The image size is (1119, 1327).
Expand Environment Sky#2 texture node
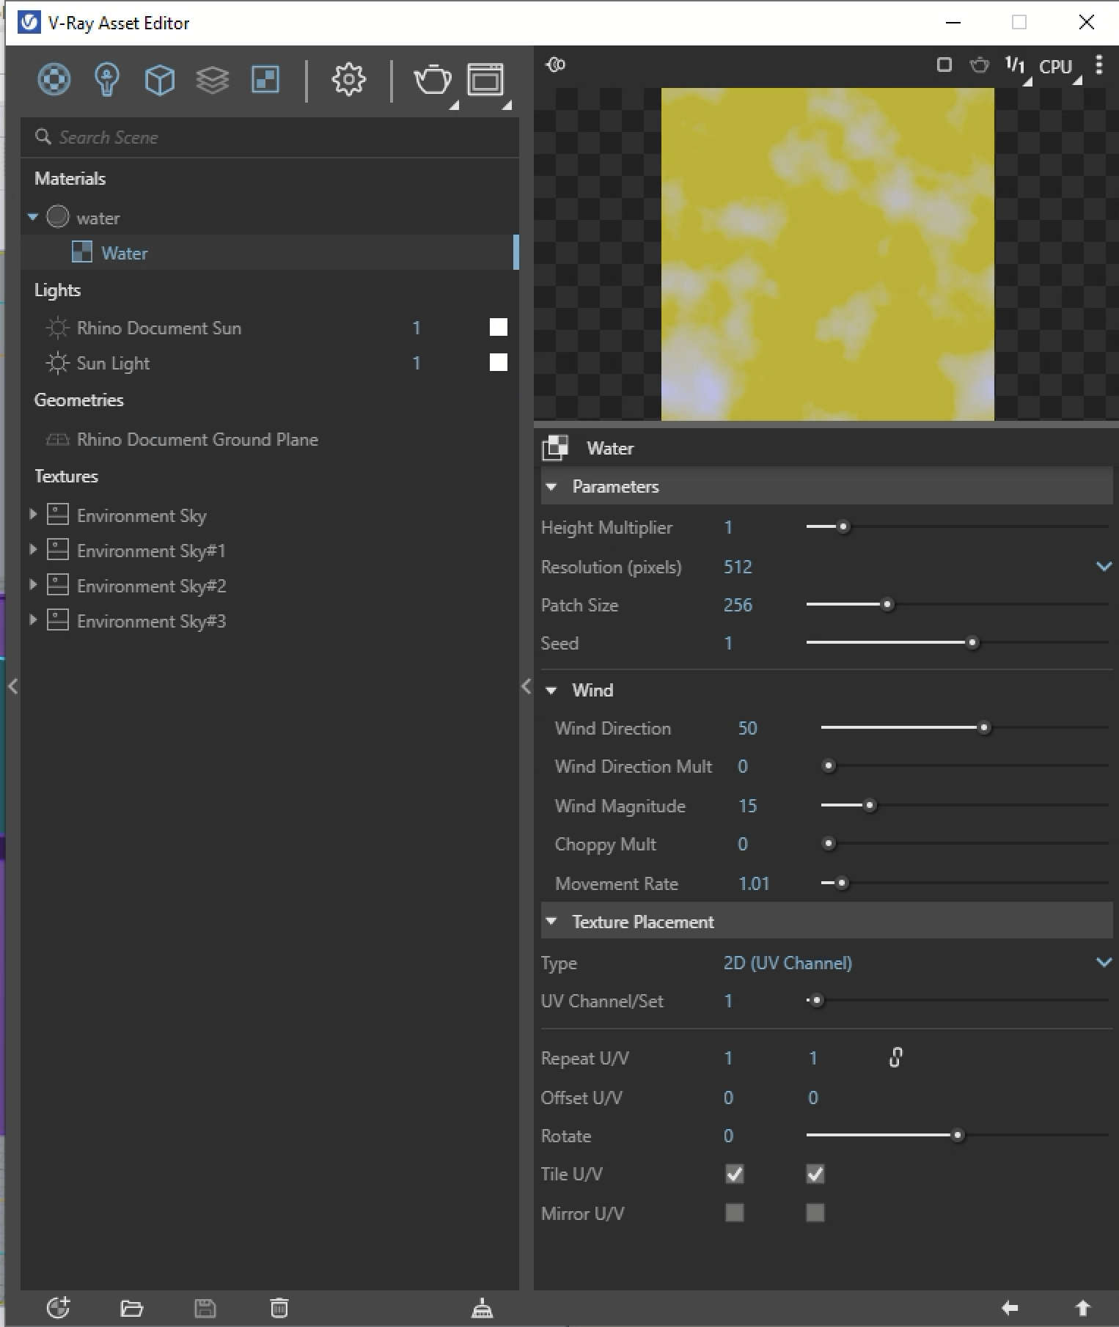pos(32,584)
